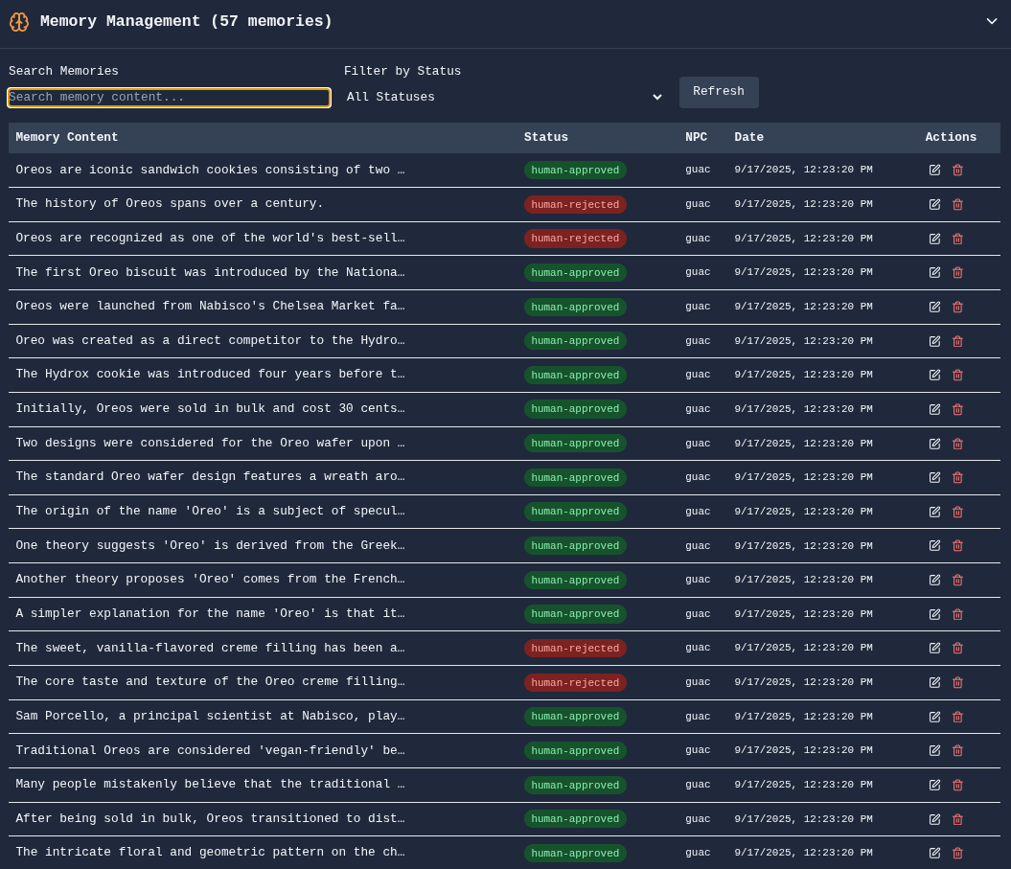Click human-approved badge on 'Sam Porcello' row

575,717
